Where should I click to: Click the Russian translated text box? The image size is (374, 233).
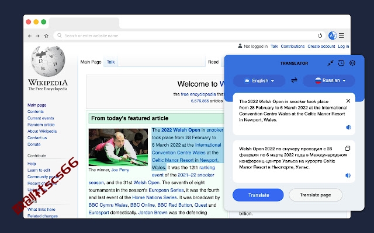(294, 161)
